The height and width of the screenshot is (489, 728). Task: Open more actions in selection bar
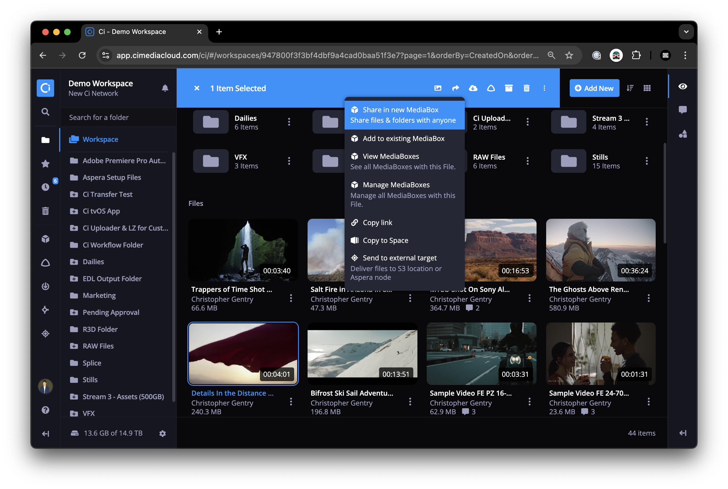tap(544, 88)
